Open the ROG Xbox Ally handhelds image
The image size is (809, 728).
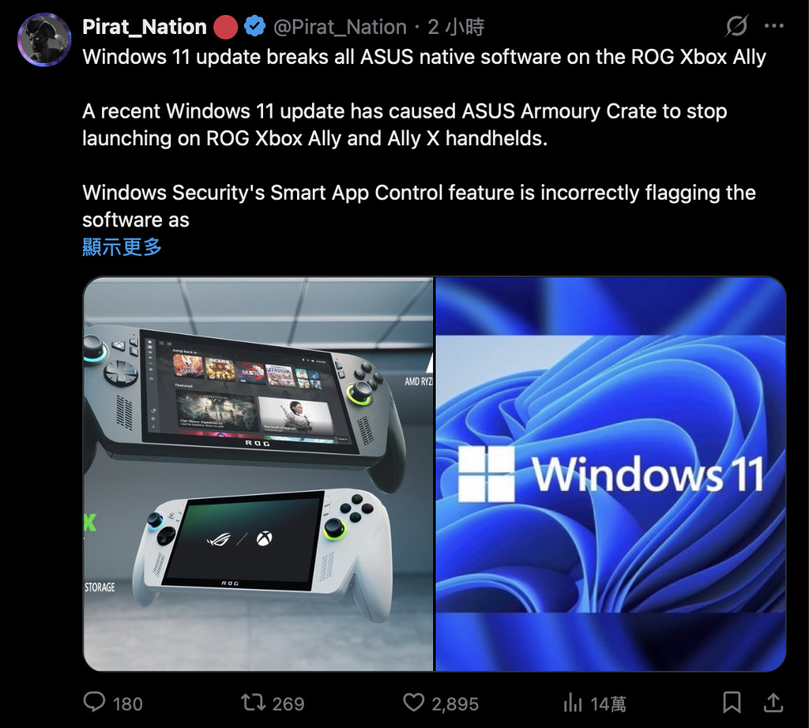pos(258,474)
